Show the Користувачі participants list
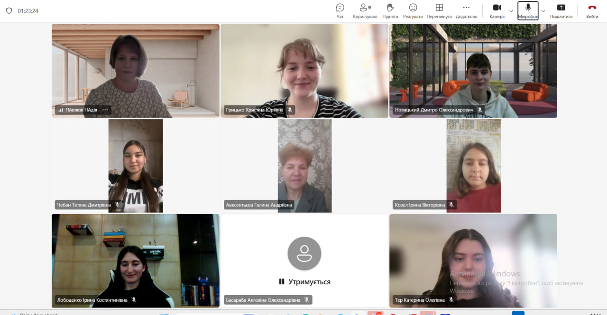 coord(365,10)
